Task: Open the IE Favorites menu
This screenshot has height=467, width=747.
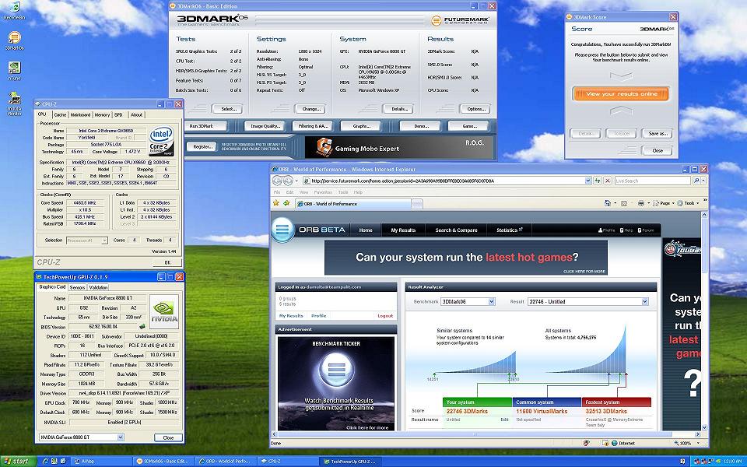Action: click(322, 192)
